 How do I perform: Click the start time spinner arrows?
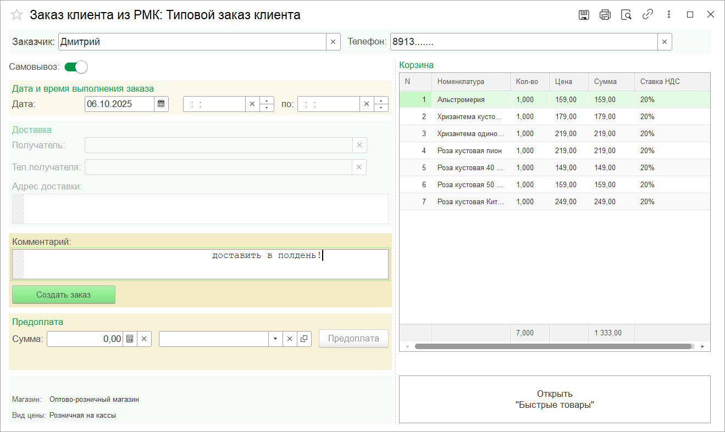point(267,104)
